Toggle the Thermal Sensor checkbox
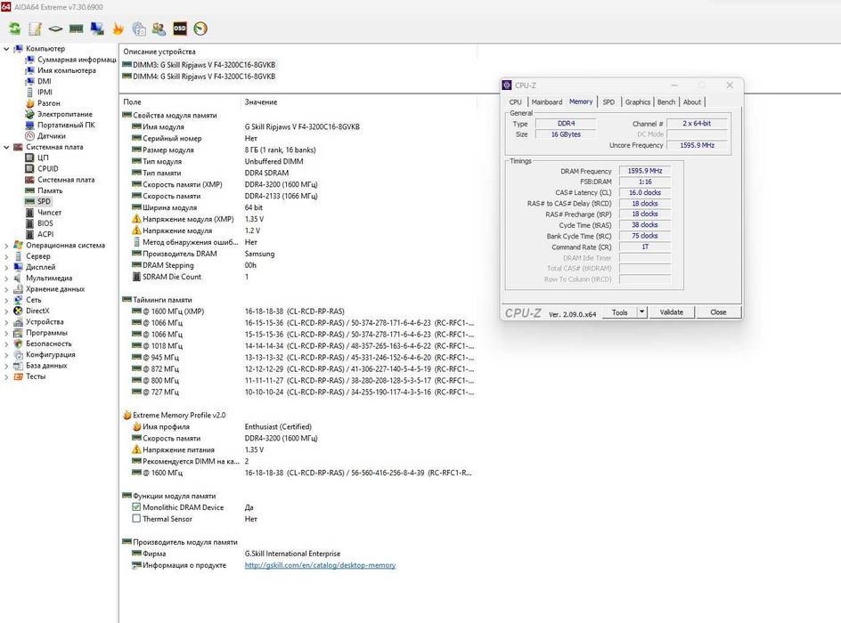The width and height of the screenshot is (841, 623). [136, 519]
